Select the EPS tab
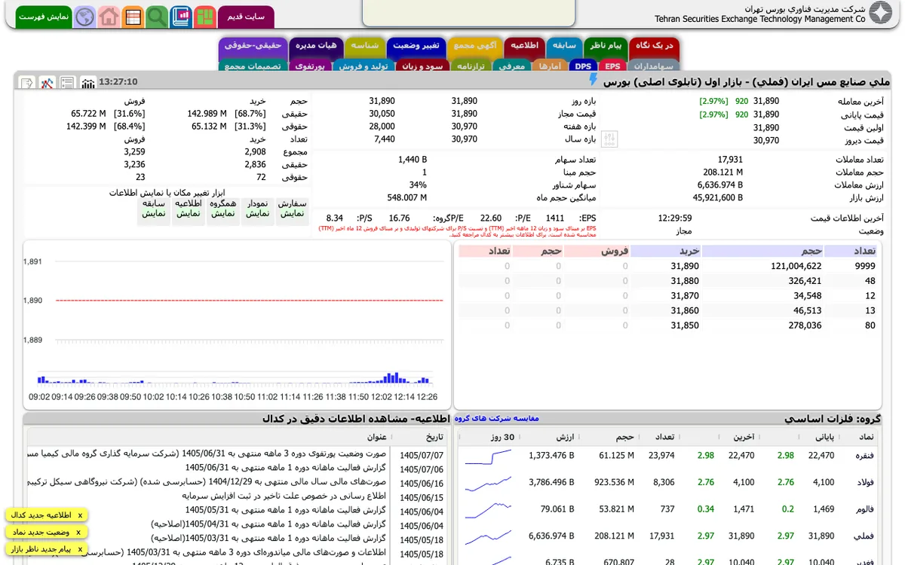This screenshot has width=905, height=565. [x=612, y=66]
